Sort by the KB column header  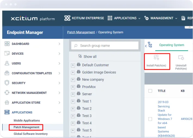(183, 91)
